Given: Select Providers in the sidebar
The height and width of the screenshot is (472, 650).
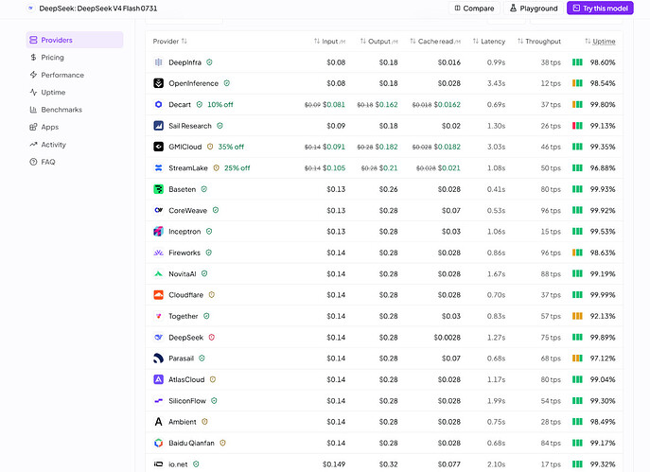Looking at the screenshot, I should click(75, 40).
